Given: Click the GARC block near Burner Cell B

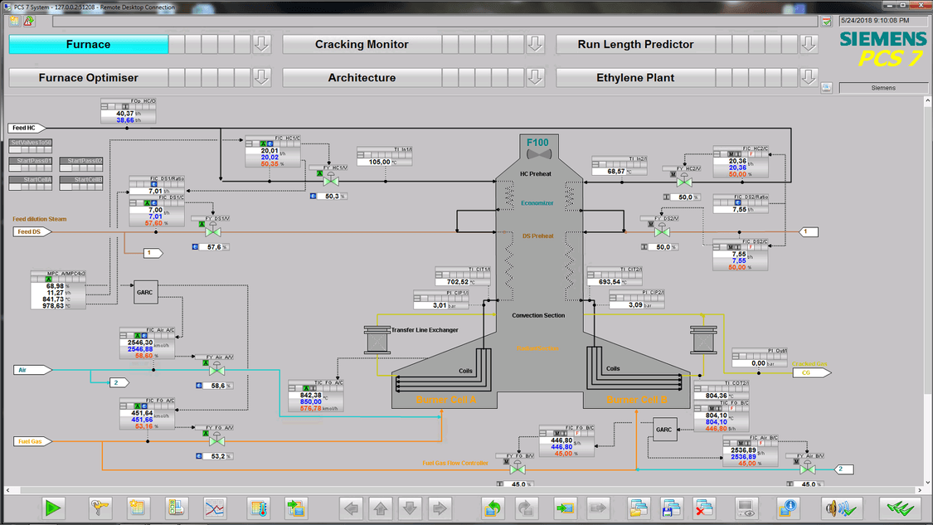Looking at the screenshot, I should pos(663,430).
